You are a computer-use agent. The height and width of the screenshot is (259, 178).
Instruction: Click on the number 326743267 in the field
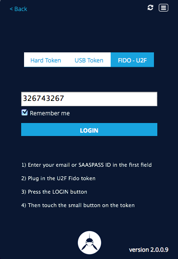[43, 99]
